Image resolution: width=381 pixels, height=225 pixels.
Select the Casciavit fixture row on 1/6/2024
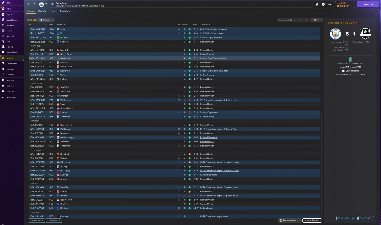174,216
